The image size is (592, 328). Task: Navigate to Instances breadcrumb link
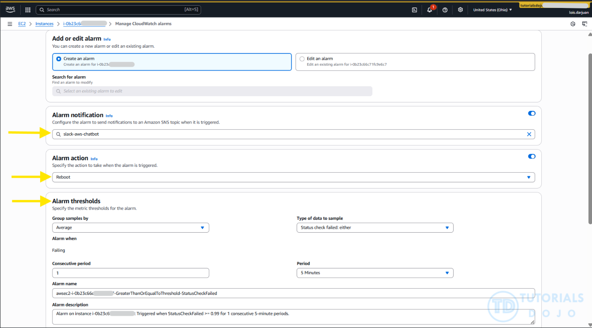tap(45, 24)
